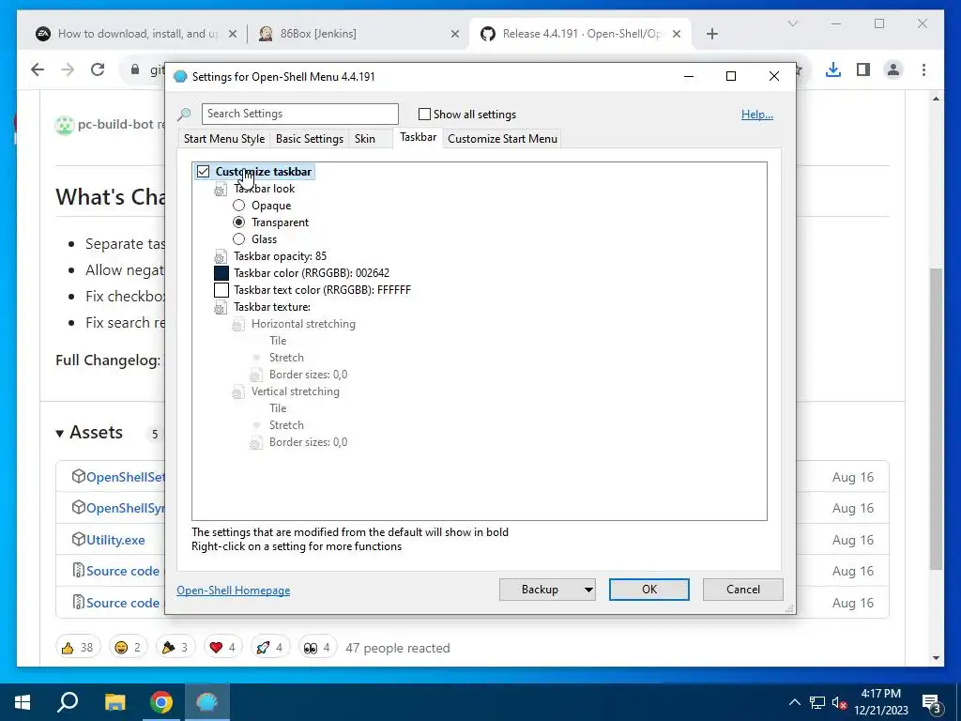The height and width of the screenshot is (721, 961).
Task: Click the Taskbar color dark blue swatch
Action: pos(221,273)
